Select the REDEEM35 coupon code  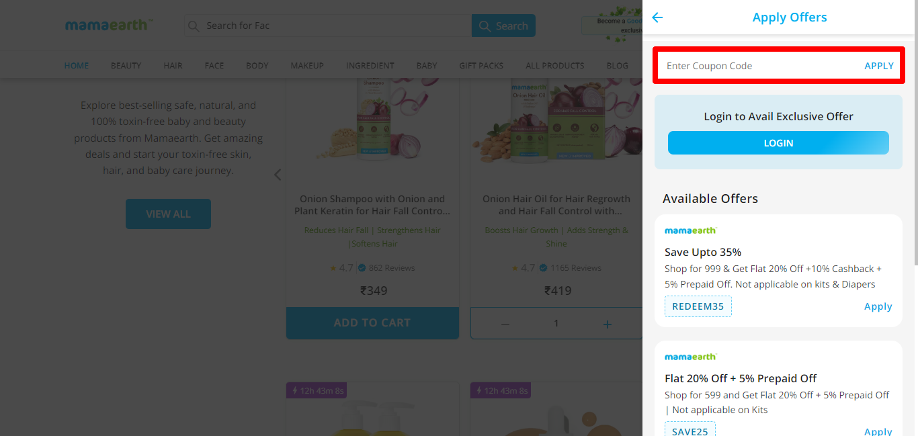698,306
